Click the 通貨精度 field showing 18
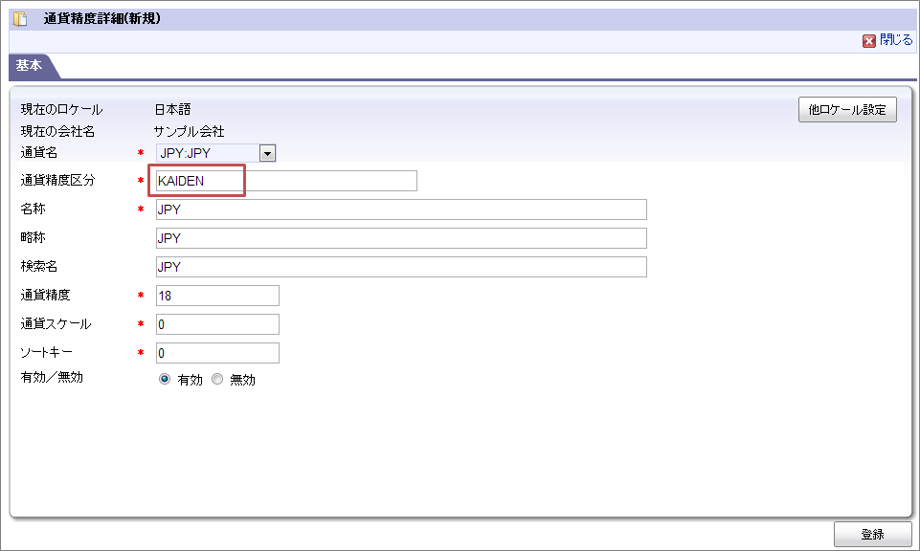 (x=217, y=296)
